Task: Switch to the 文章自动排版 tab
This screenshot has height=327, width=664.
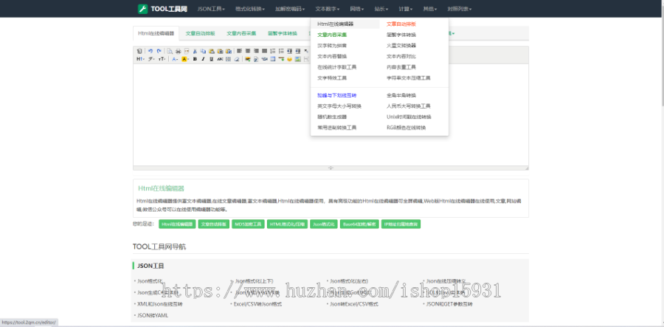Action: tap(200, 33)
